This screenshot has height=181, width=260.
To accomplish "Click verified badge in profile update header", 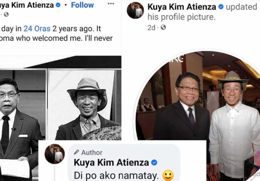I will click(x=221, y=7).
